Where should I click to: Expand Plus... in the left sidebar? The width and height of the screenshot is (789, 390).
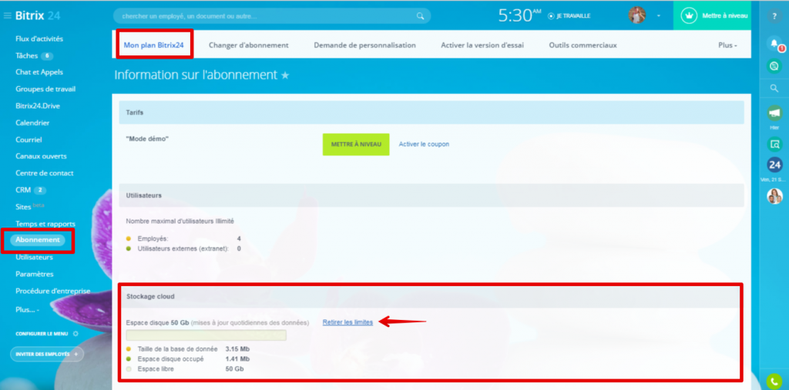[x=27, y=309]
